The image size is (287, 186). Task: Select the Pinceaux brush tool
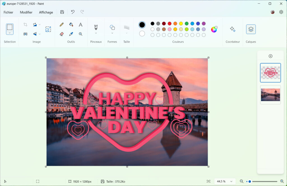[x=96, y=27]
